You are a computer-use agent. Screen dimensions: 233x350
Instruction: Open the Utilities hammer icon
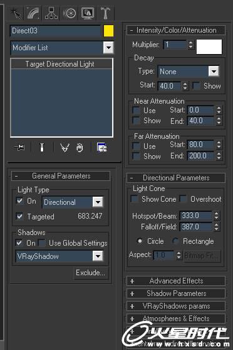coord(105,13)
